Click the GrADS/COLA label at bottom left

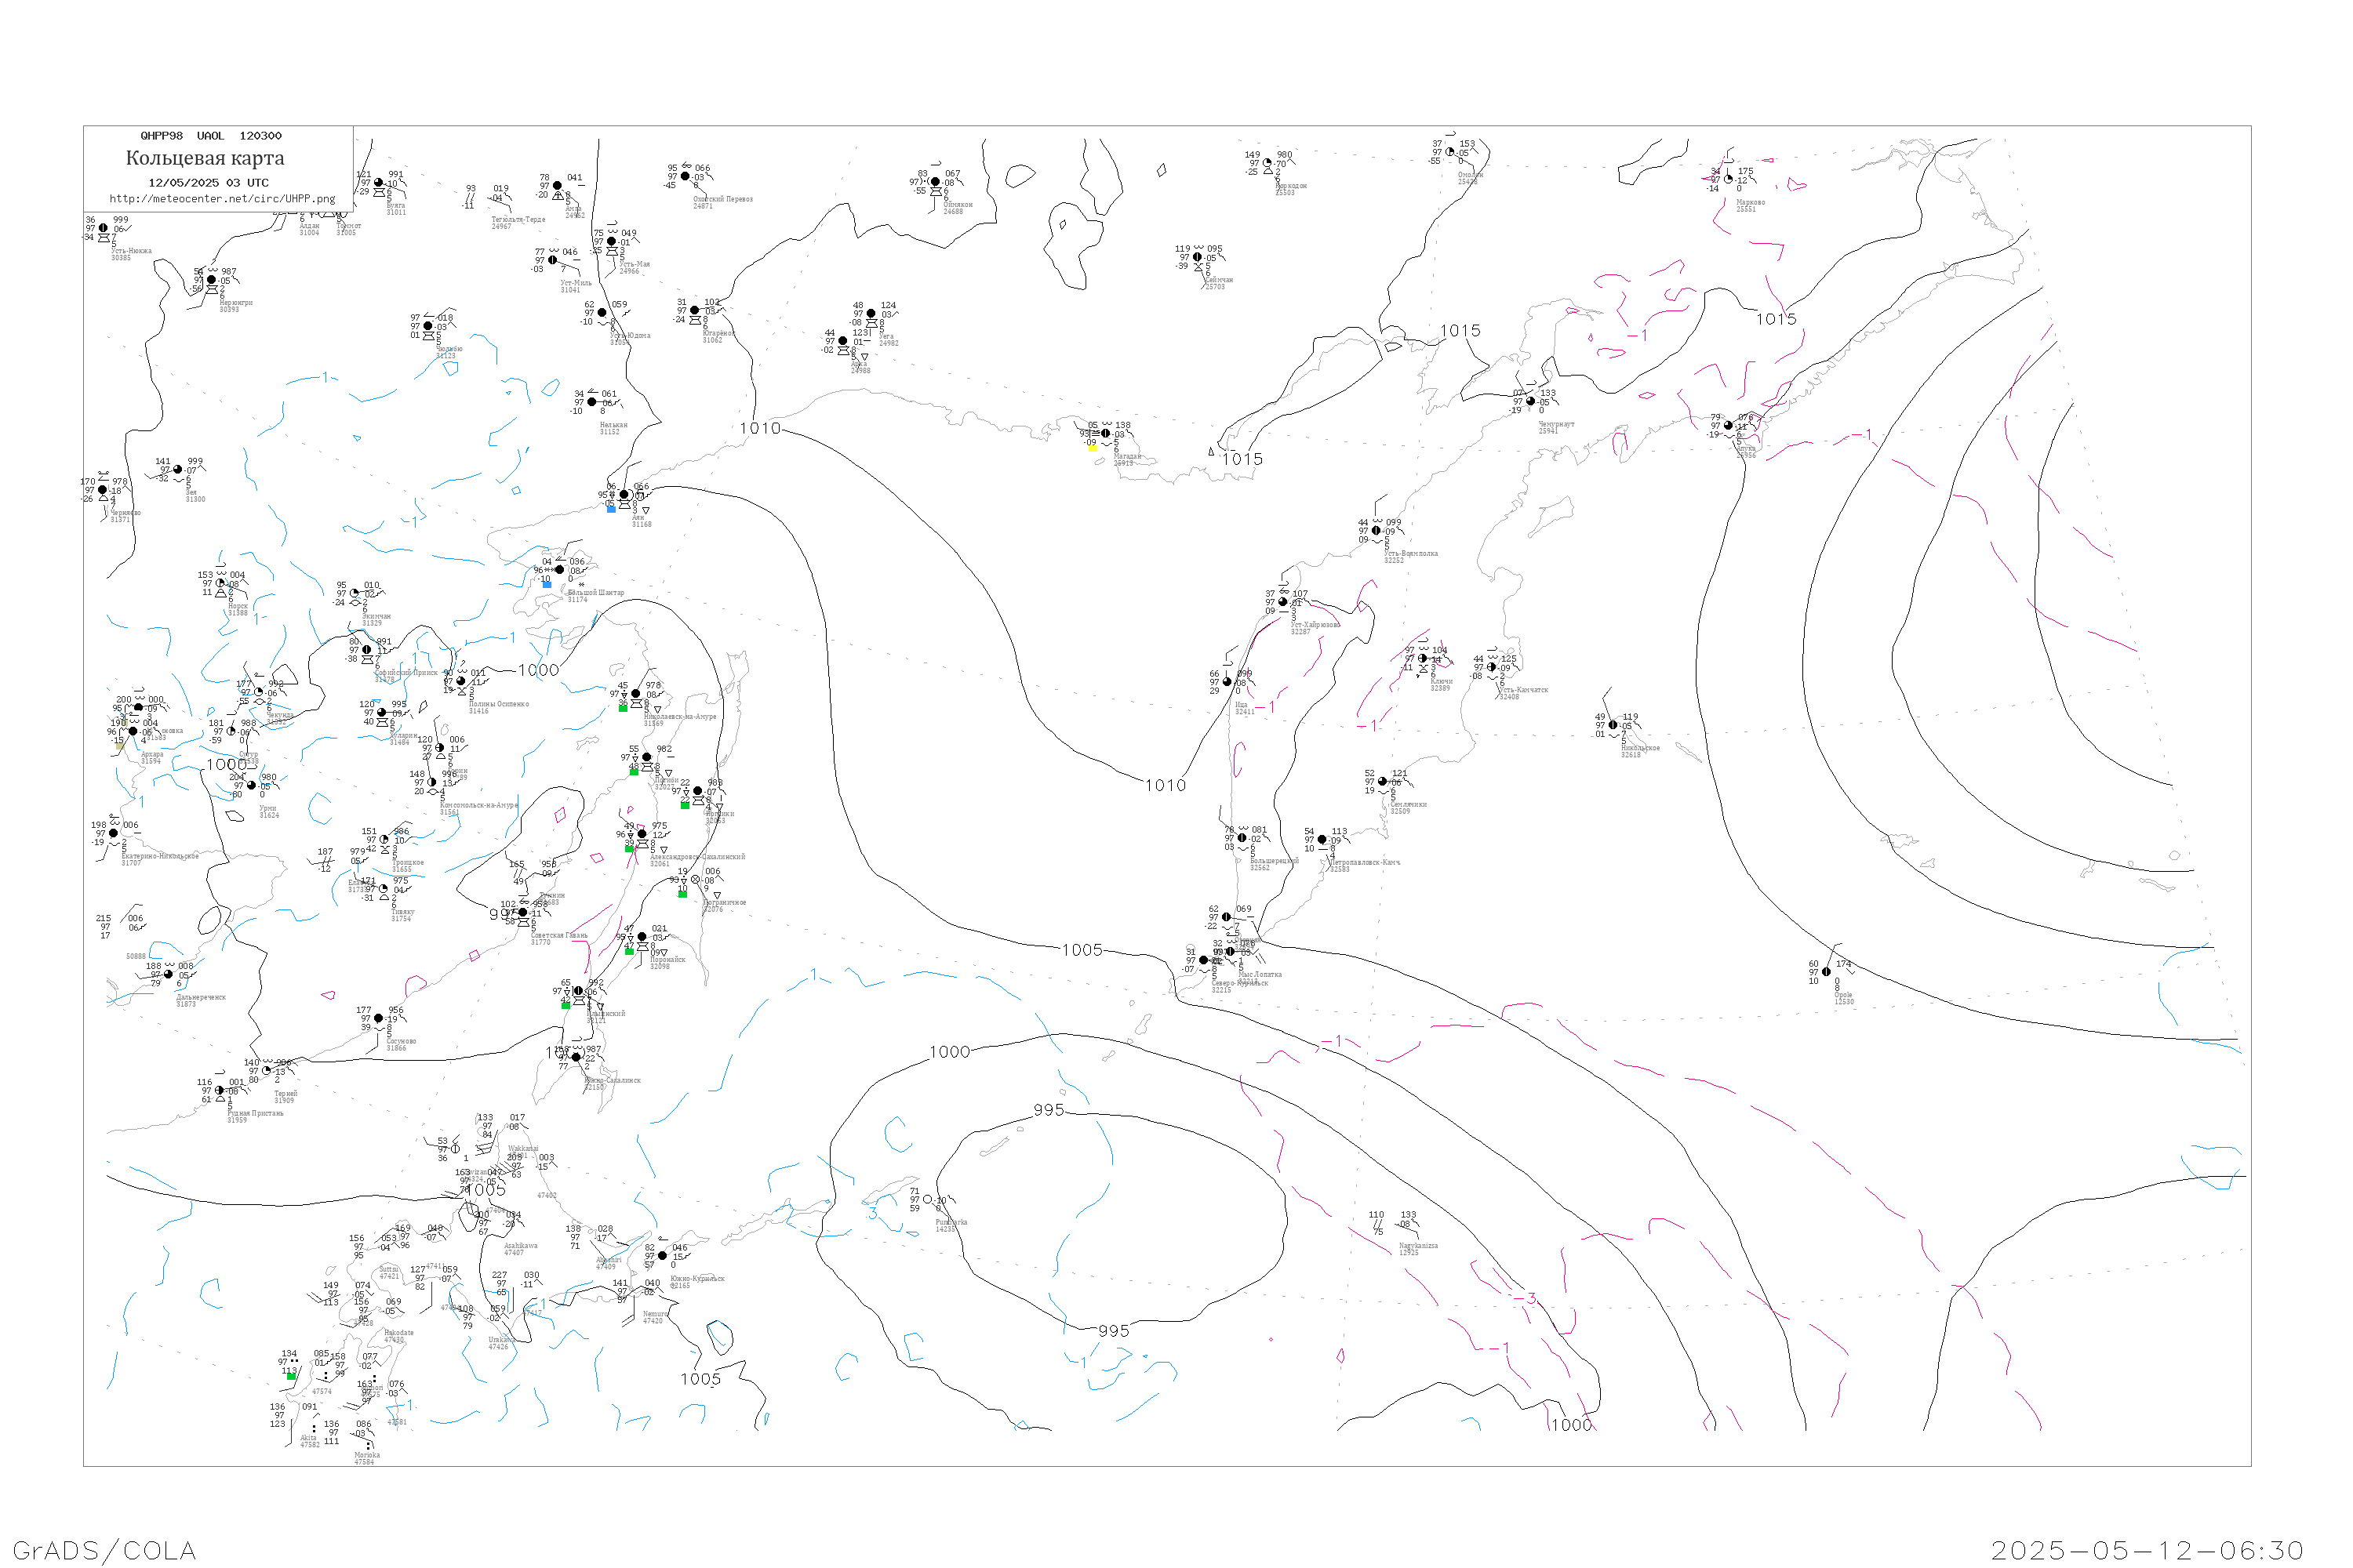click(x=104, y=1550)
